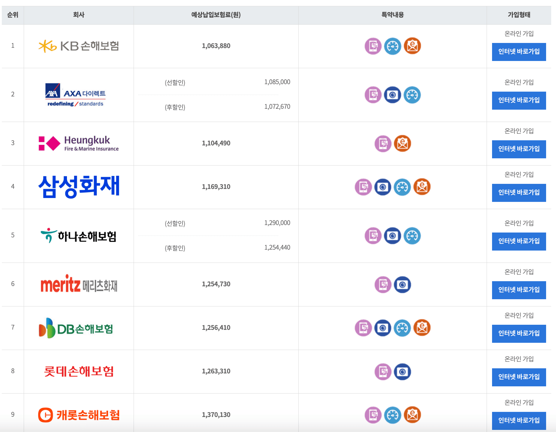Click the pink discount icon in 롯데손해보험 row

pos(383,372)
